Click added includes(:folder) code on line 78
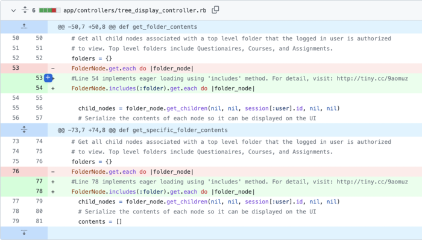This screenshot has height=240, width=422. (x=163, y=192)
